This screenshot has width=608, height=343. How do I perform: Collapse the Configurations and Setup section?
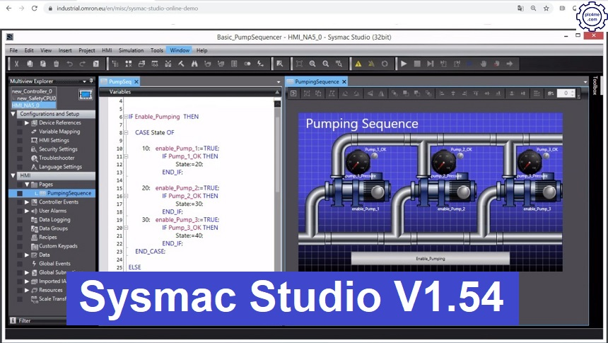coord(13,114)
